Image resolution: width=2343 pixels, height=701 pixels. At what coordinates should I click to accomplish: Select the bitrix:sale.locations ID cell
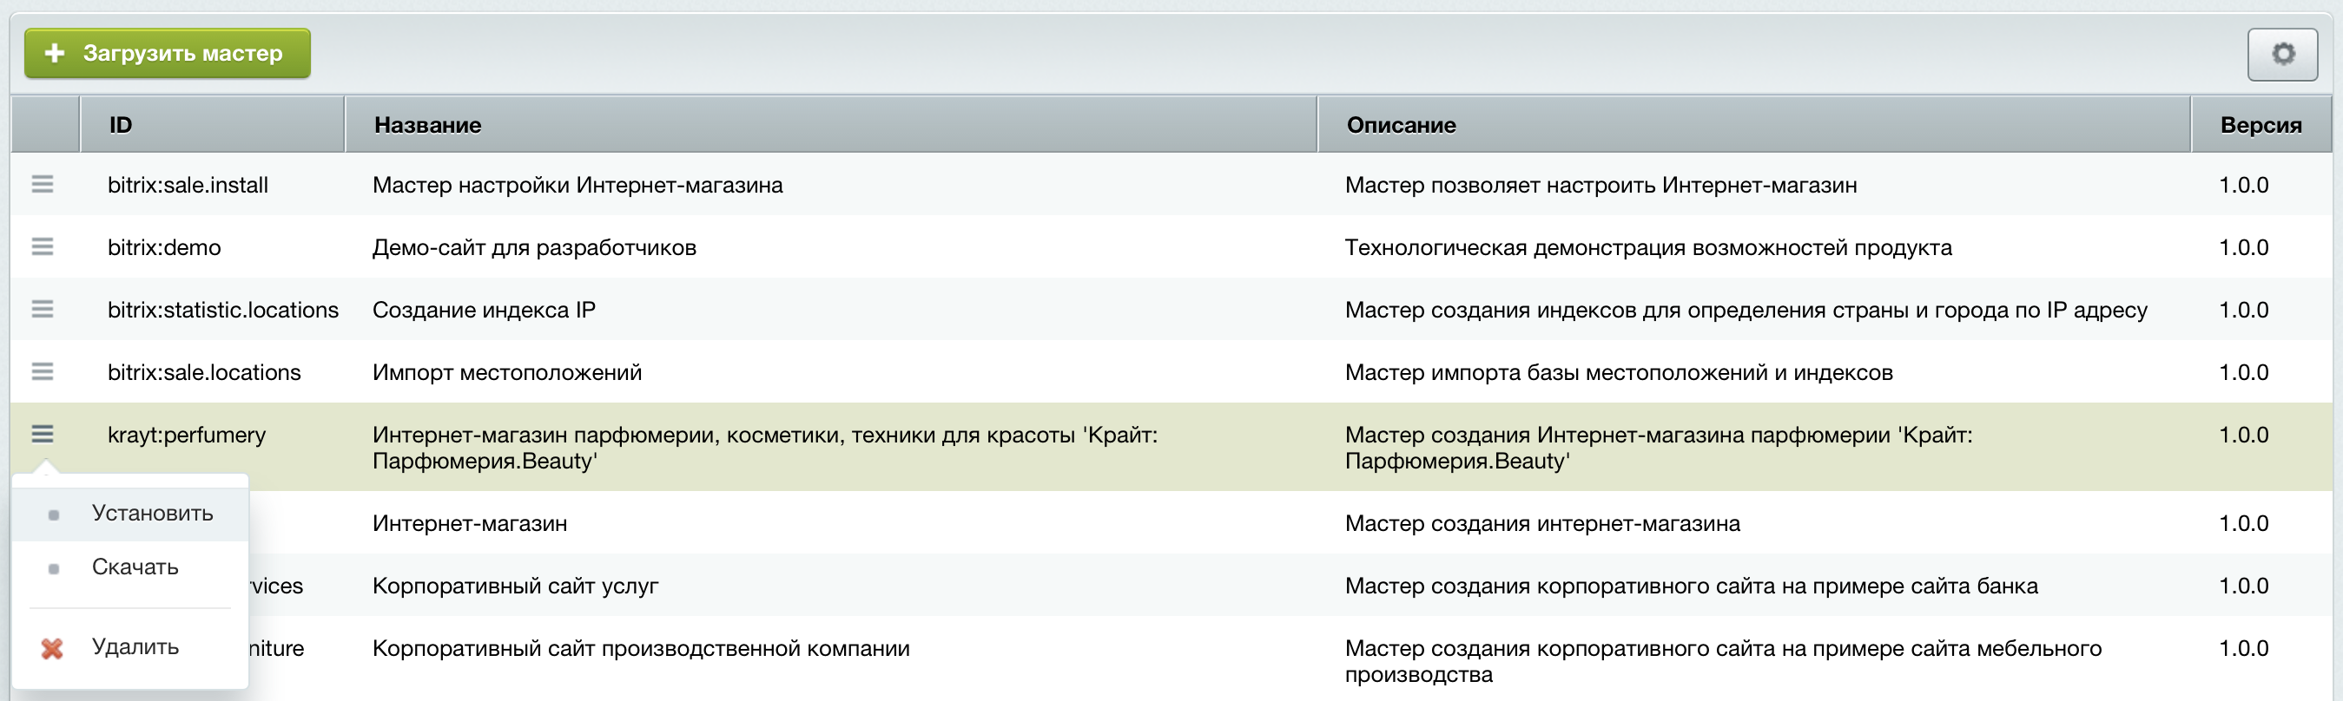205,373
